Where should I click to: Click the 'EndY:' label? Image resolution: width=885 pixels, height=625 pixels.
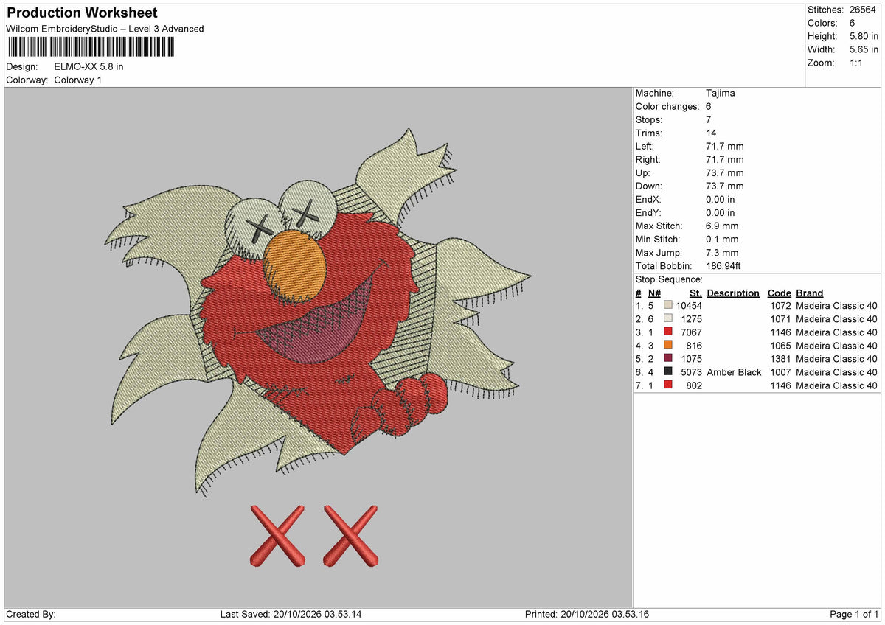(649, 212)
